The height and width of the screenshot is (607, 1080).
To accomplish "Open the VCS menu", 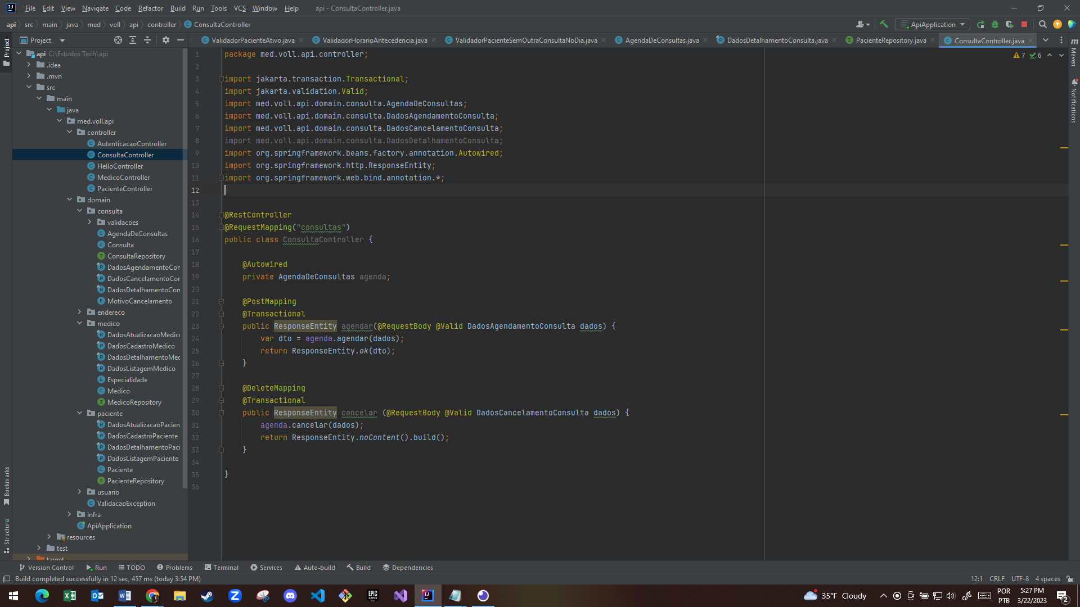I will point(240,8).
